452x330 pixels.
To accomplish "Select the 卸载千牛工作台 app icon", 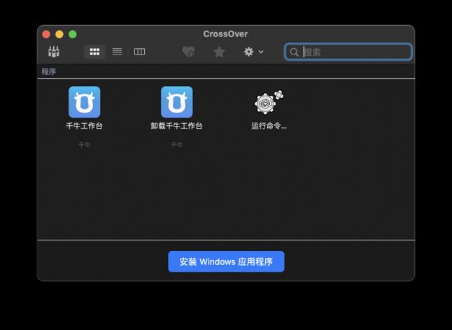I will click(x=177, y=102).
